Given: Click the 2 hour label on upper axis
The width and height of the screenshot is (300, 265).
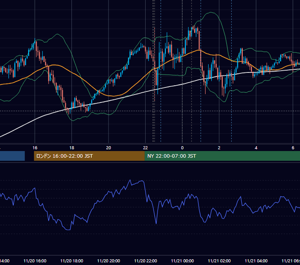Looking at the screenshot, I should (219, 148).
